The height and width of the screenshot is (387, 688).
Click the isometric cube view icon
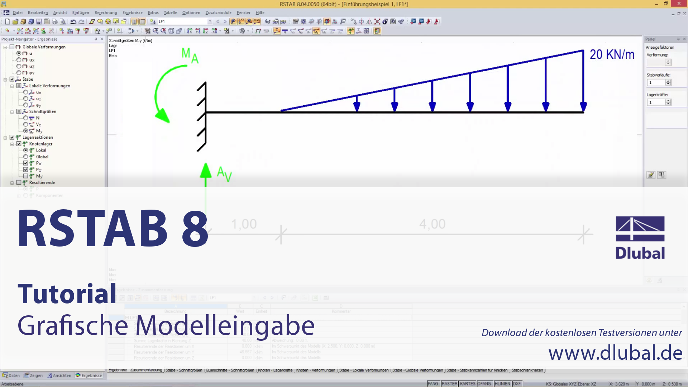click(171, 31)
